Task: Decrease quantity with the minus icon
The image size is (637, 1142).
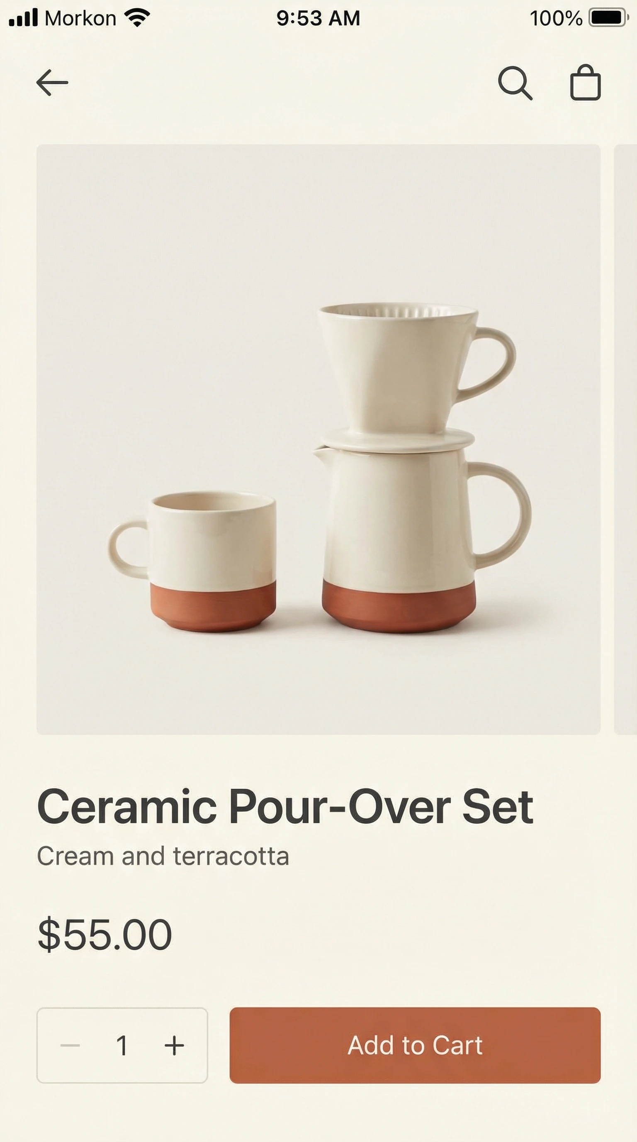Action: [70, 1045]
